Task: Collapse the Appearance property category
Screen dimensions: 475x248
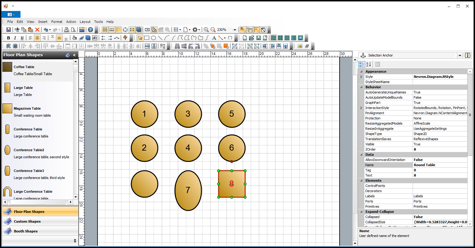Action: tap(361, 71)
